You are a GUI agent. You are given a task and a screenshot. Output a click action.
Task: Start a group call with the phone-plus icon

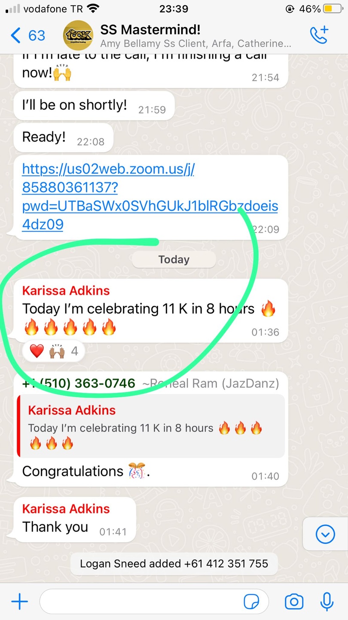[319, 35]
